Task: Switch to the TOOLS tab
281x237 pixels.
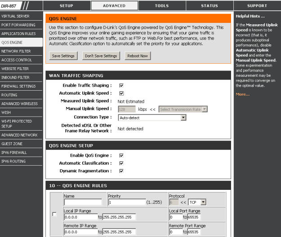Action: [162, 6]
